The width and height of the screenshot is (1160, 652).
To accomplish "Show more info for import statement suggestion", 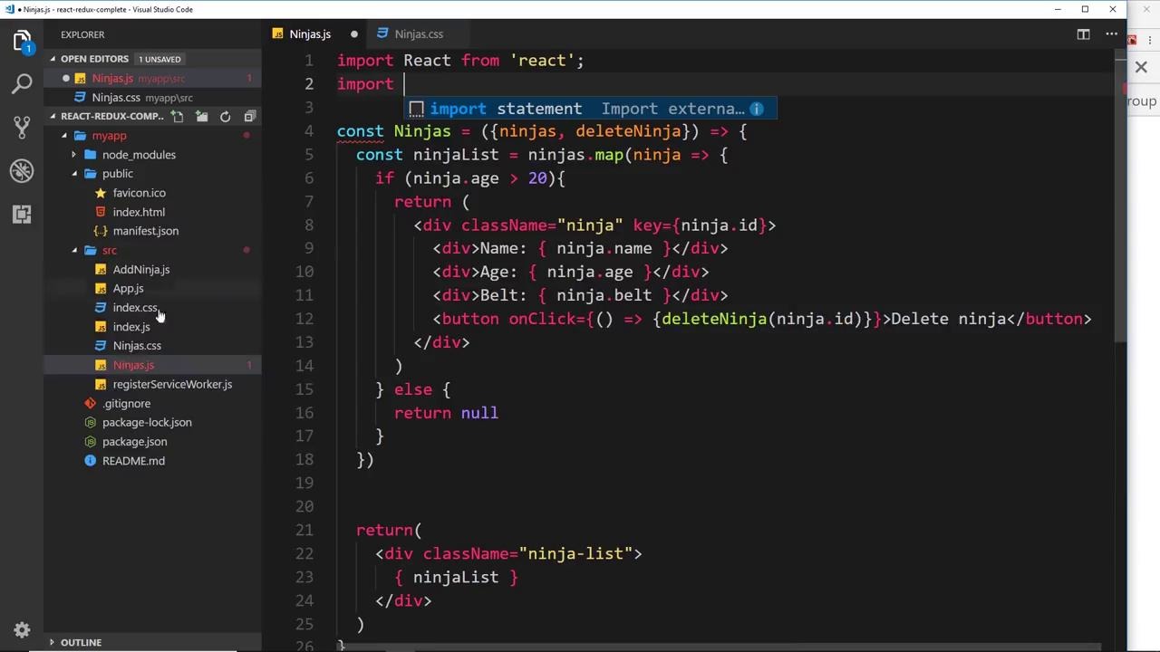I will pos(756,109).
